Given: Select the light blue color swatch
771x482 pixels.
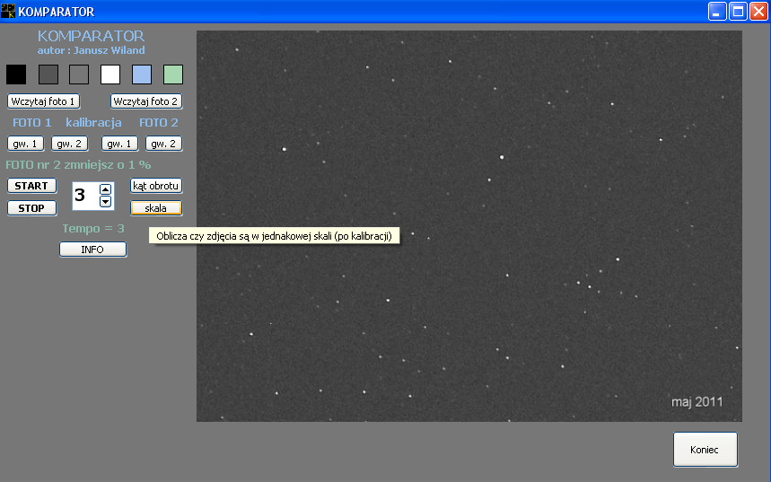Looking at the screenshot, I should click(x=142, y=74).
